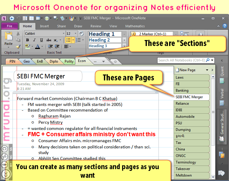Open the Quant notebook in the sidebar
Screen dimensions: 229x181
pos(222,75)
